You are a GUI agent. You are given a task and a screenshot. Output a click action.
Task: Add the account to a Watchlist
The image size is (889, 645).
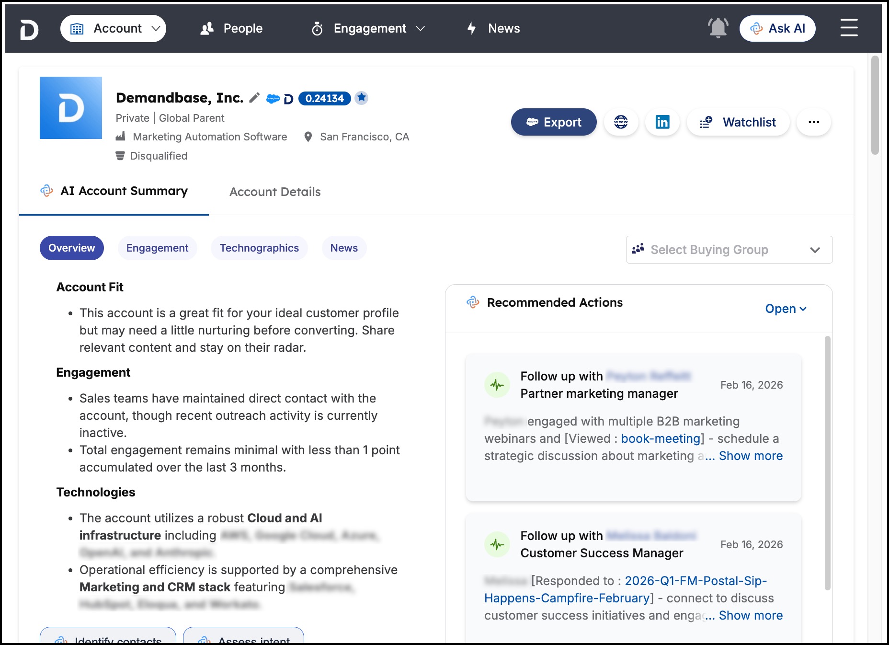[738, 122]
